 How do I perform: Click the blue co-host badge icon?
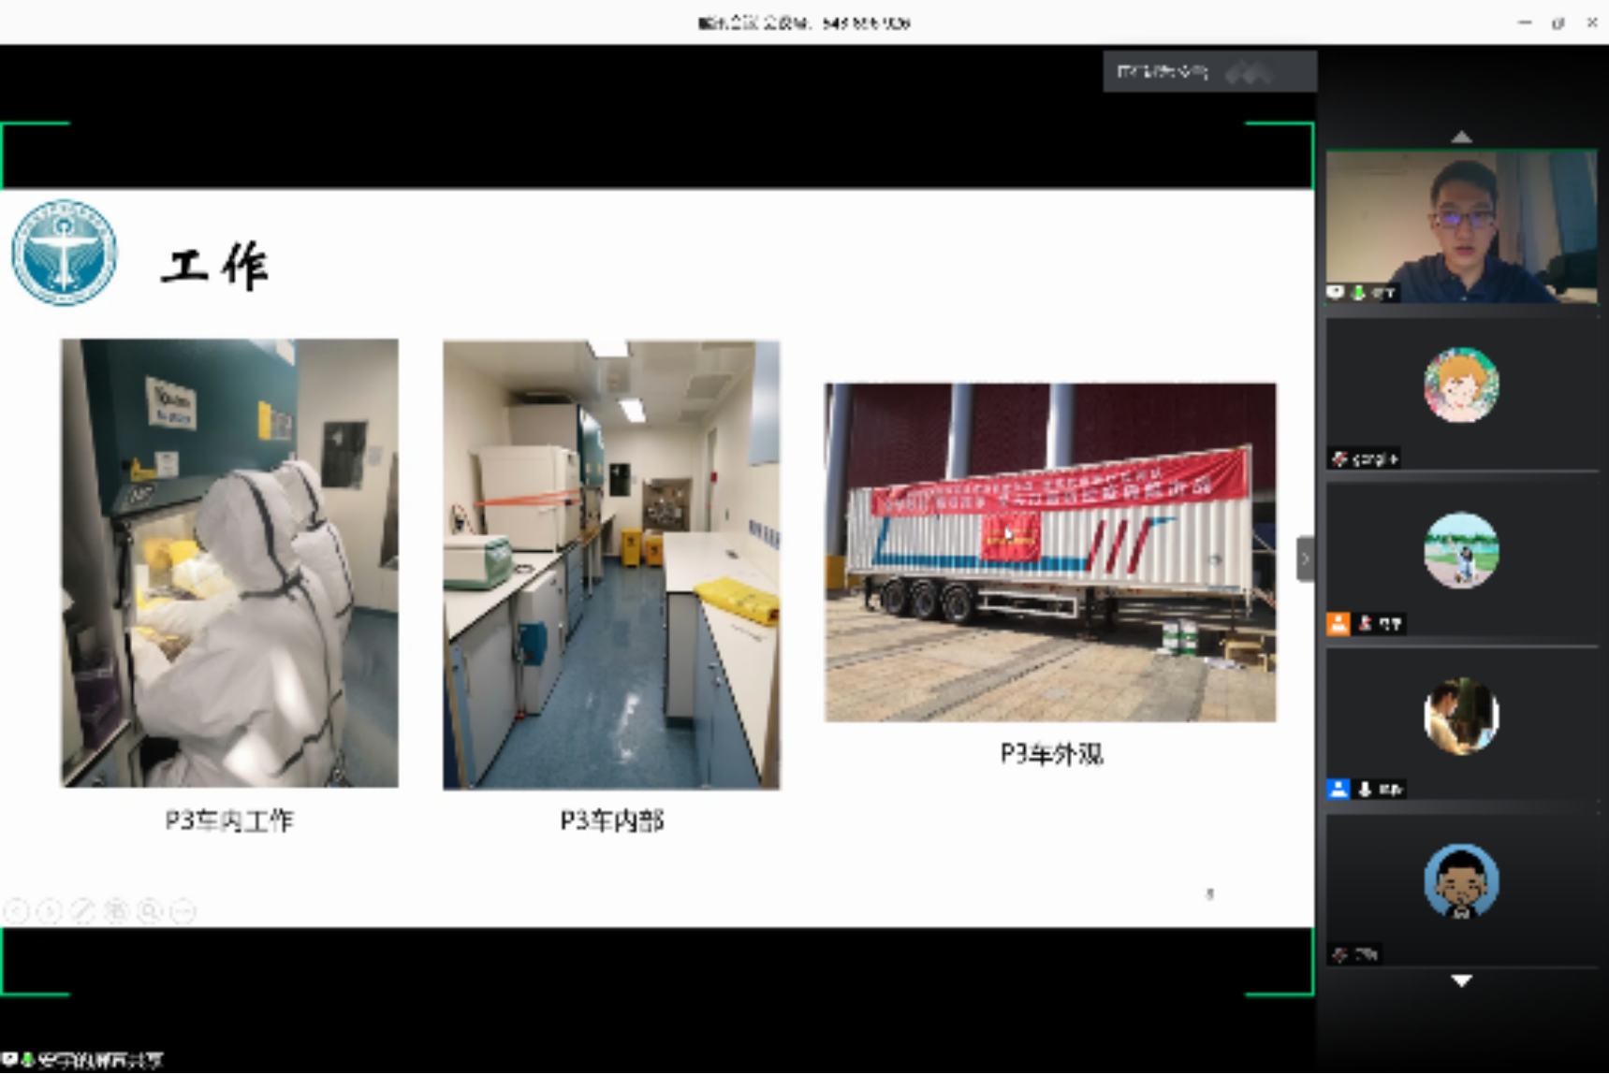(x=1338, y=790)
